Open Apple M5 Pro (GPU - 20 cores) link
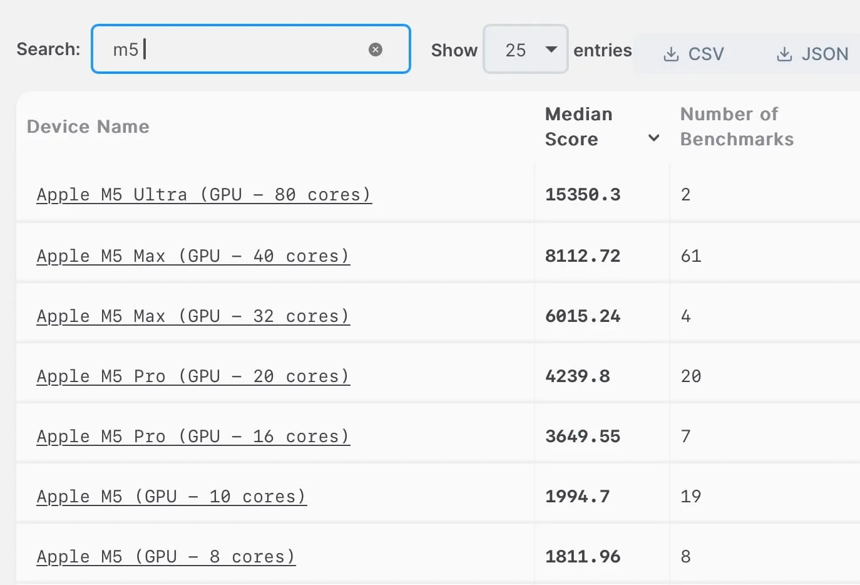 193,376
